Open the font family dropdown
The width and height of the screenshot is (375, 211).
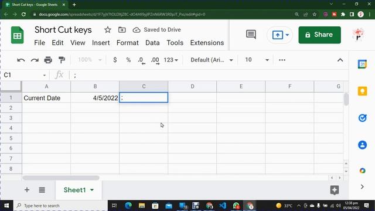tap(212, 60)
